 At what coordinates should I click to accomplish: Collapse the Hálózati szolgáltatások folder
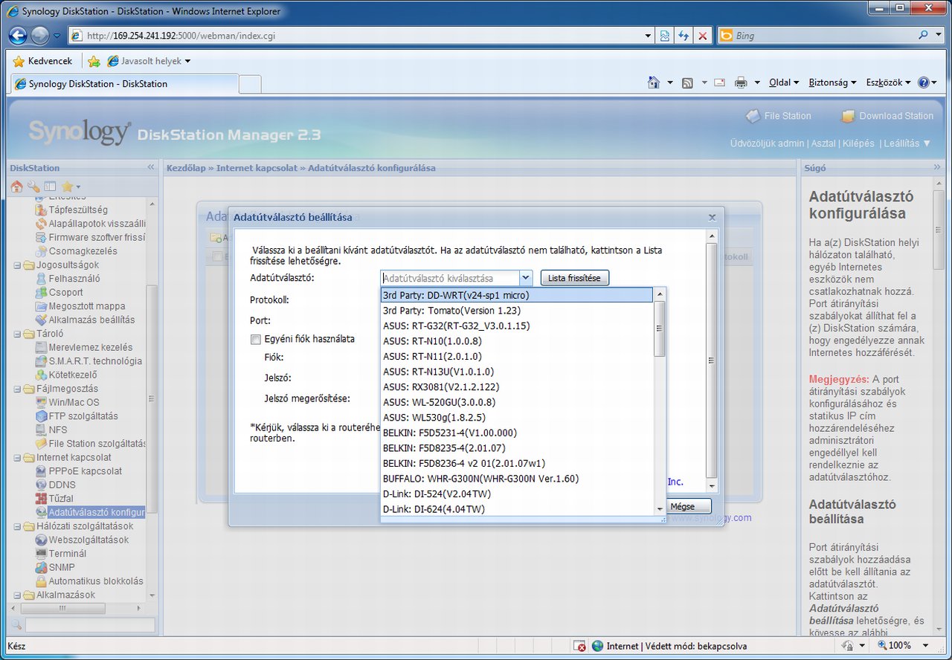click(x=18, y=526)
